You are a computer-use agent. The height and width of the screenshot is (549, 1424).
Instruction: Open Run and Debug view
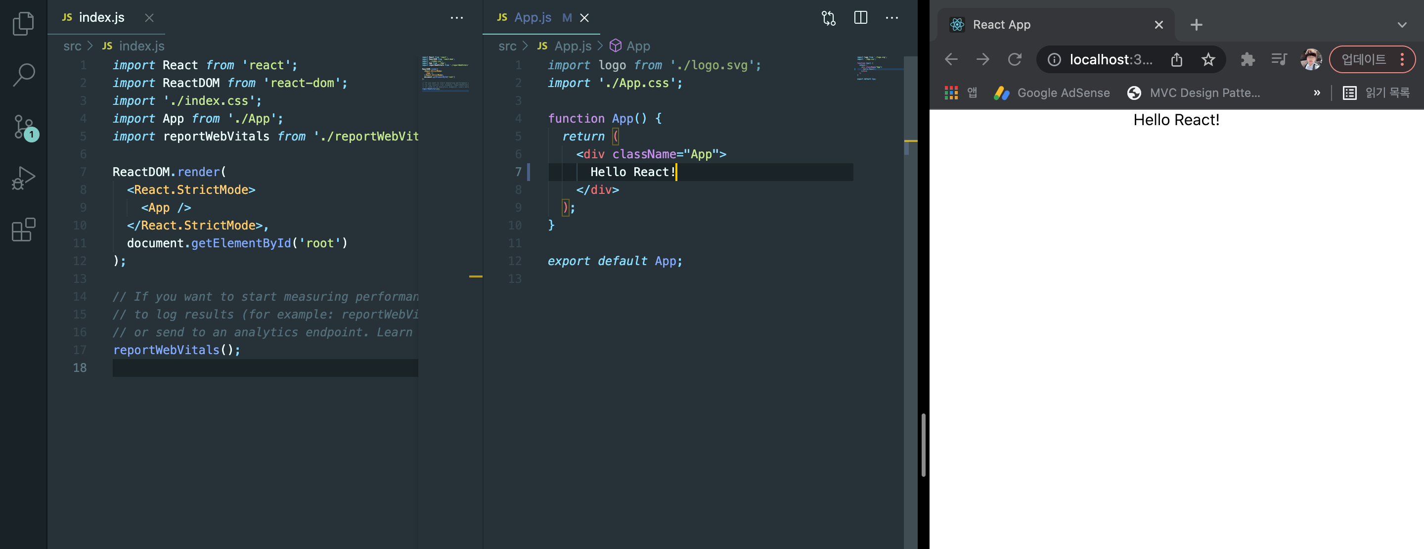(x=23, y=178)
